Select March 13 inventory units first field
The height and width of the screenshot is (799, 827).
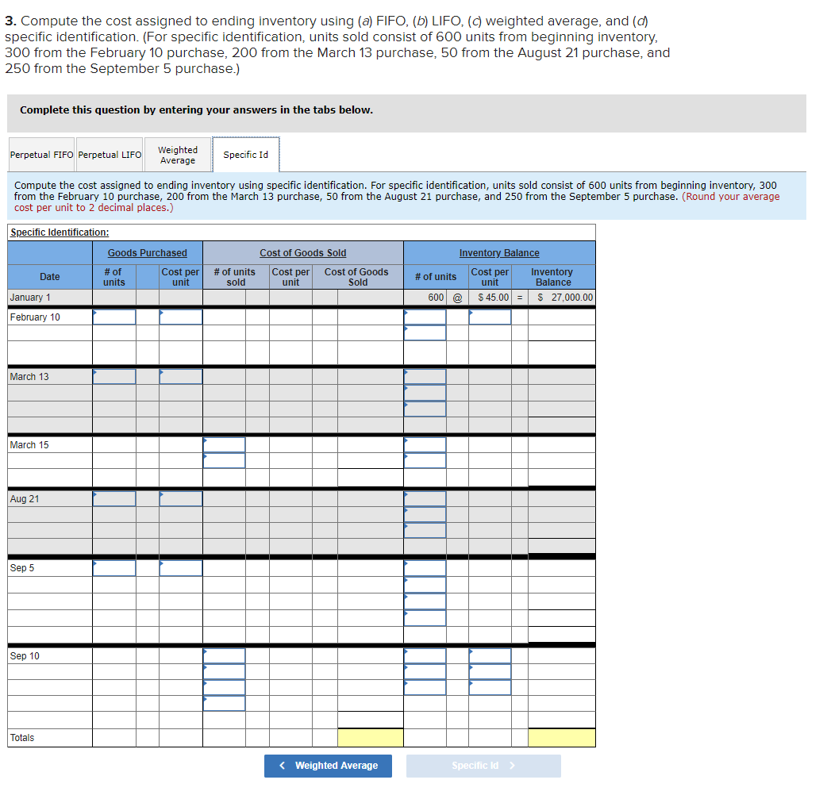[425, 377]
